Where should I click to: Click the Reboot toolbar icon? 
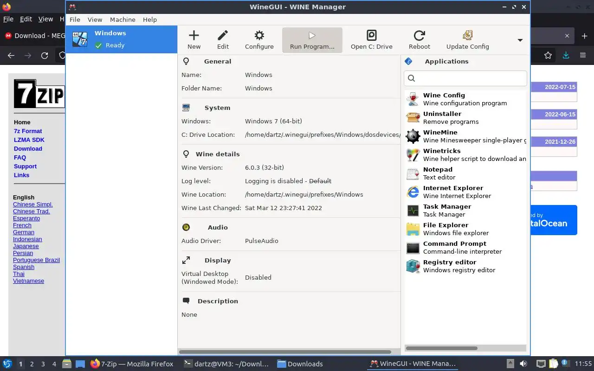click(x=420, y=35)
